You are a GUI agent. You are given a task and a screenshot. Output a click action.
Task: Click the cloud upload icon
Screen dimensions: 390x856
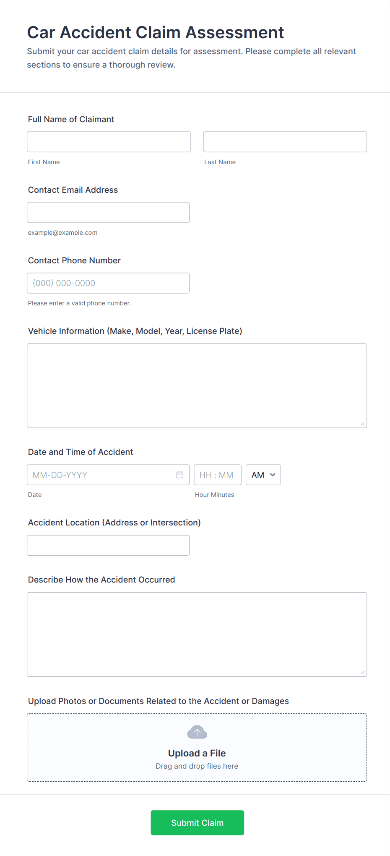click(x=197, y=732)
